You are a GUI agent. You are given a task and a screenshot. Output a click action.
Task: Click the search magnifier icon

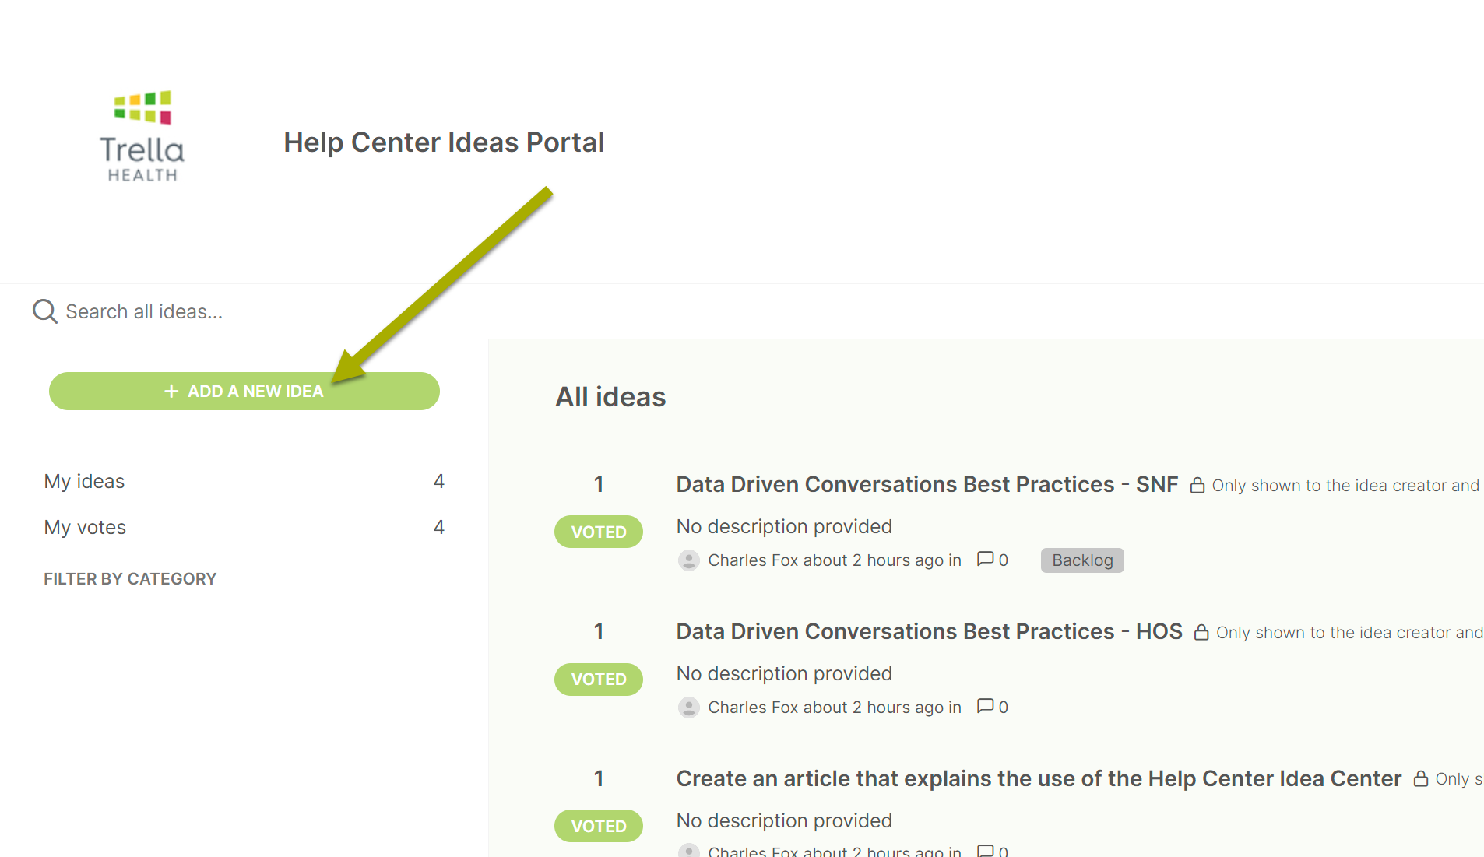pos(44,311)
